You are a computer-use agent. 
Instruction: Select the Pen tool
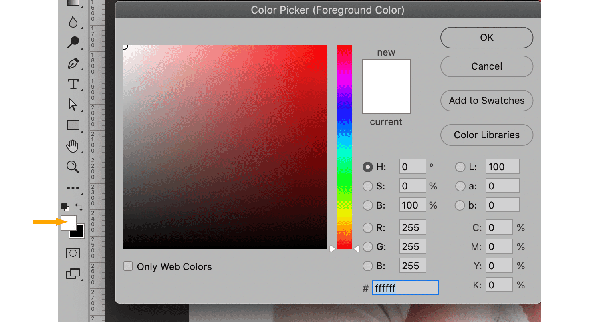73,63
